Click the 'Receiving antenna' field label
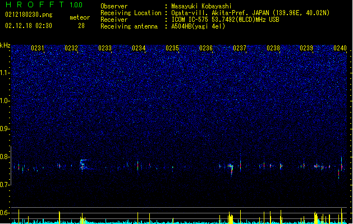 [x=129, y=26]
